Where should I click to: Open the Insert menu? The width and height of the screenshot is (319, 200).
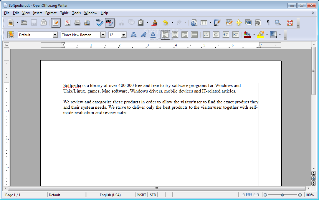(37, 13)
